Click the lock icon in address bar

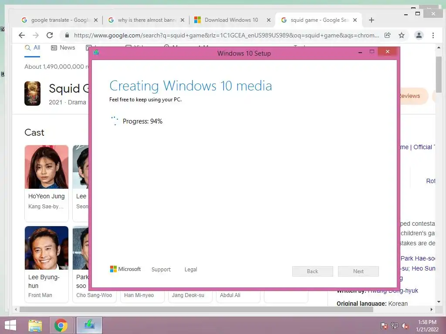coord(67,35)
